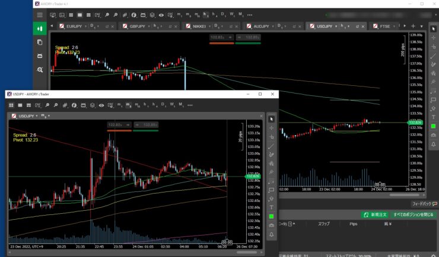Click the Analyze magnifier icon in left sidebar
The height and width of the screenshot is (257, 439).
pyautogui.click(x=40, y=70)
